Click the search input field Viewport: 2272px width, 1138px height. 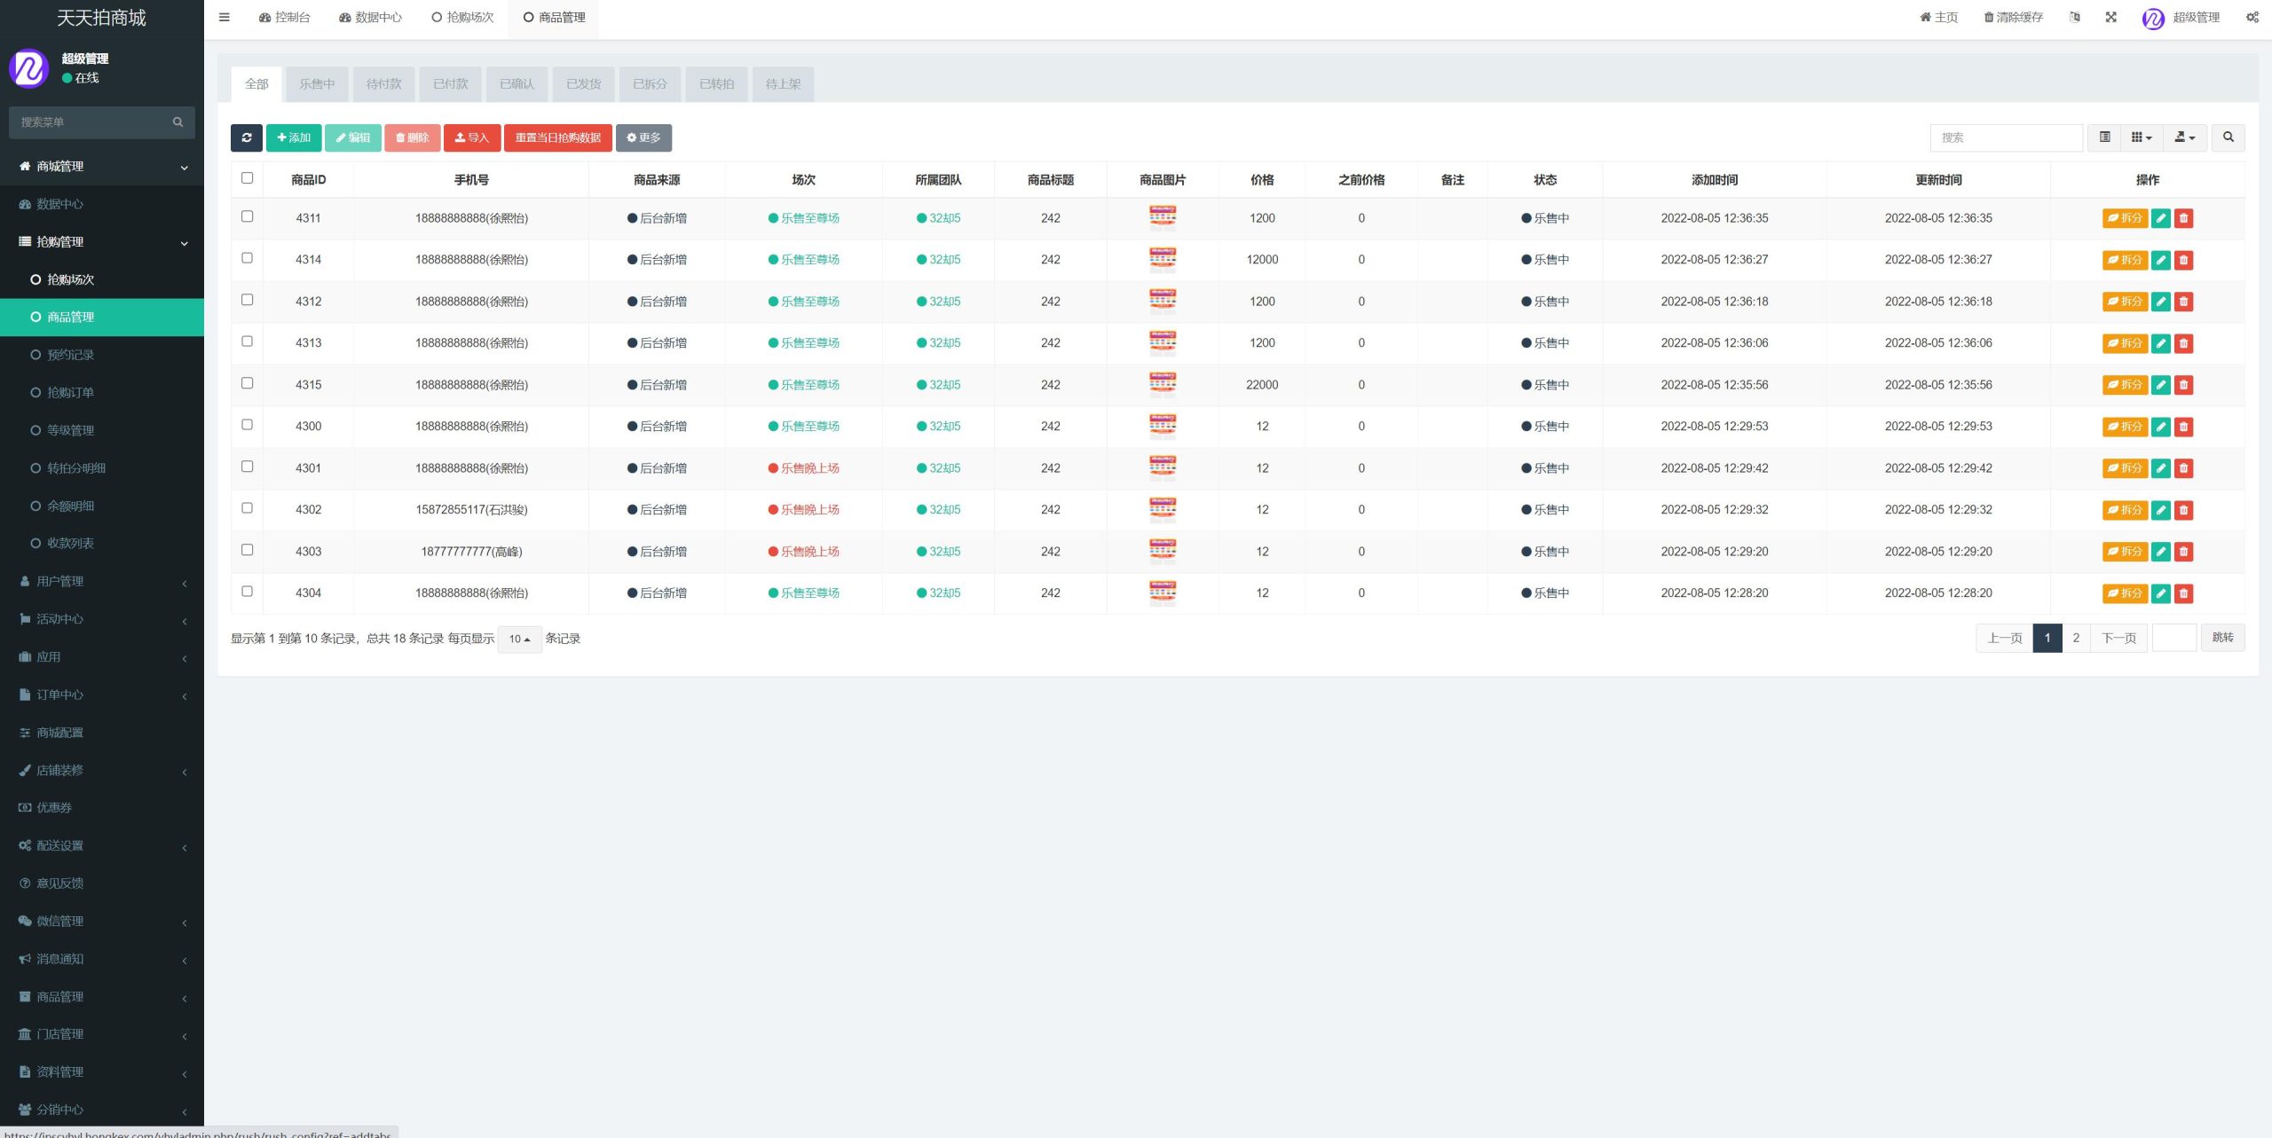tap(2011, 137)
